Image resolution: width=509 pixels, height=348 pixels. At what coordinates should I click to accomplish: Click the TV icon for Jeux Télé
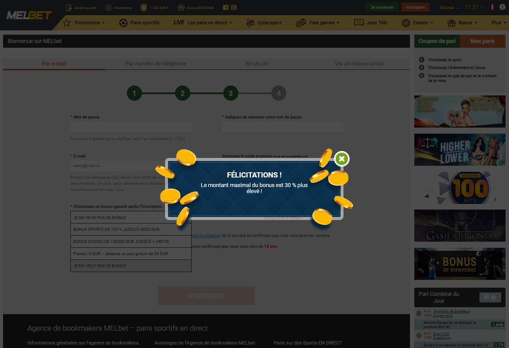[x=359, y=23]
